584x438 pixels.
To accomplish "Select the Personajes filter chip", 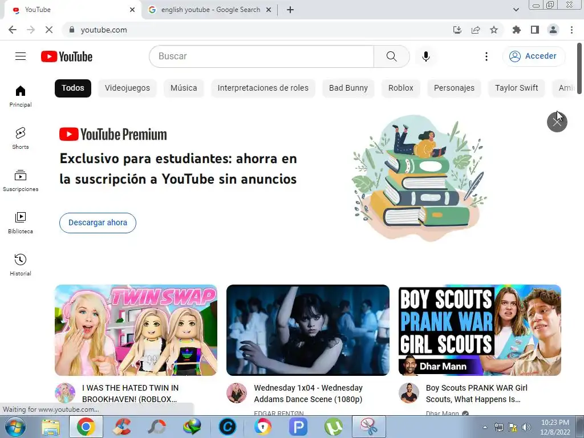I will pyautogui.click(x=454, y=88).
